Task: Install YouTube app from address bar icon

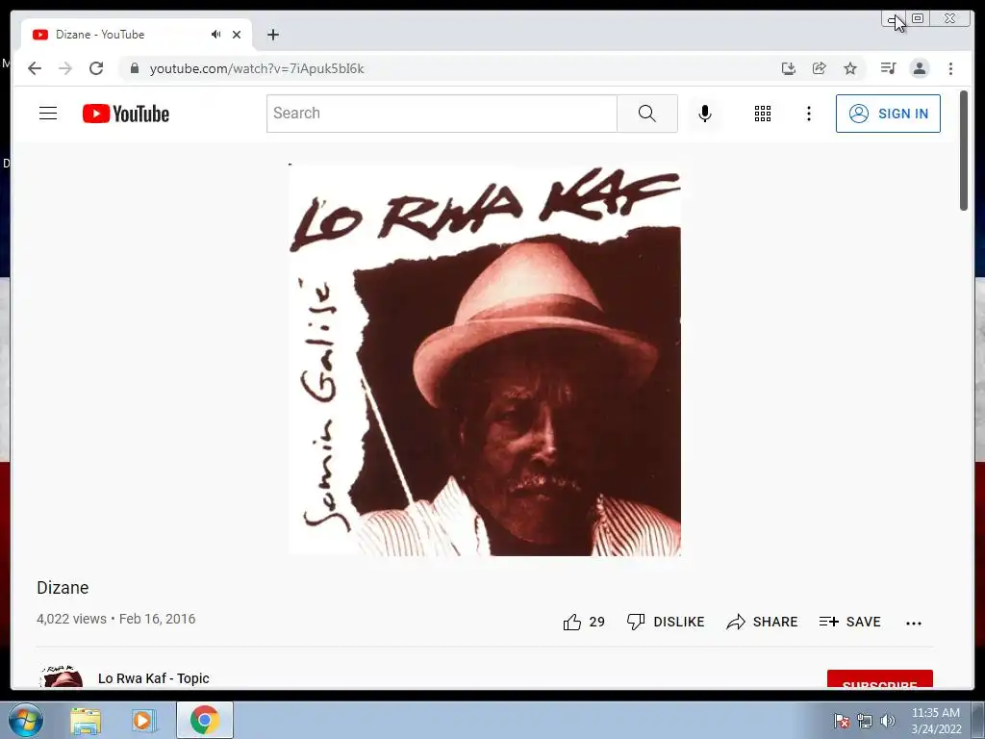Action: coord(789,68)
